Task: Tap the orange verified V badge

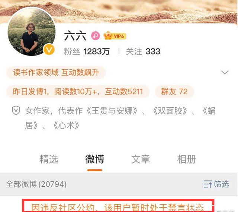Action: (x=49, y=50)
